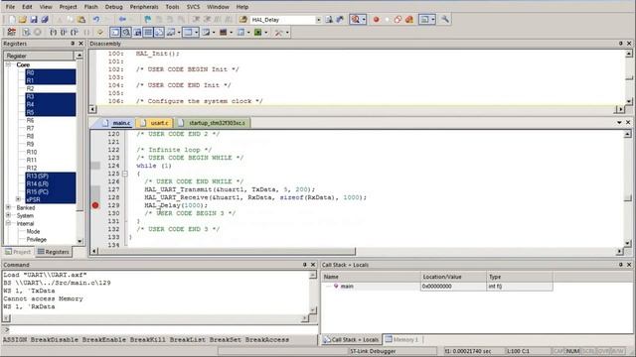Expand the Banked register group
The width and height of the screenshot is (636, 357).
(x=8, y=207)
